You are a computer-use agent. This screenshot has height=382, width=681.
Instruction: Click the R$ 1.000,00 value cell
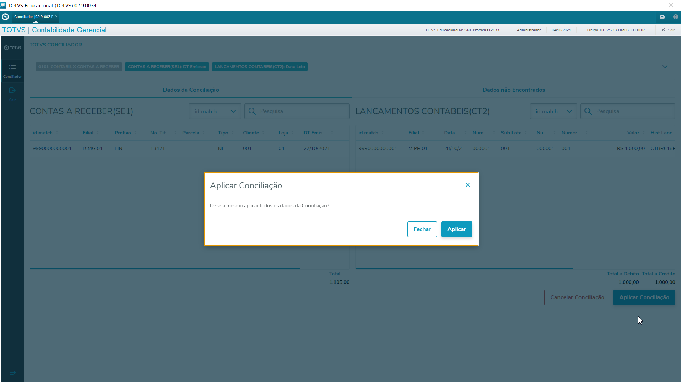coord(630,148)
